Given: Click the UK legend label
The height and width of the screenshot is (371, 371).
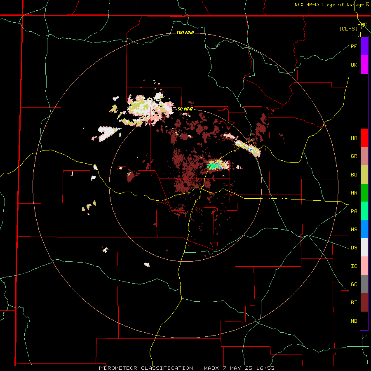Looking at the screenshot, I should (354, 65).
